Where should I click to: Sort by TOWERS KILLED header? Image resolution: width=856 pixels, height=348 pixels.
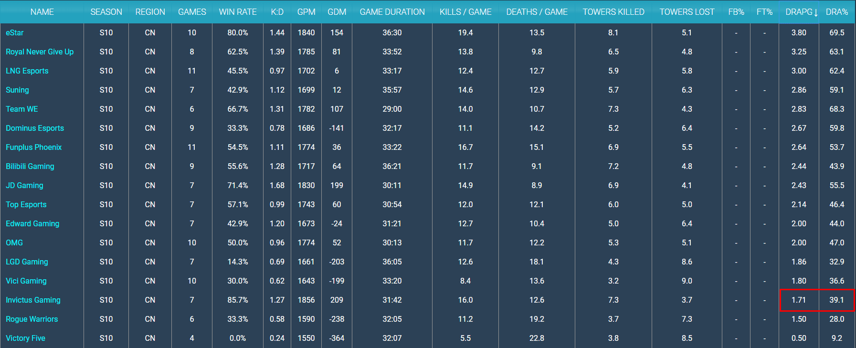[613, 12]
